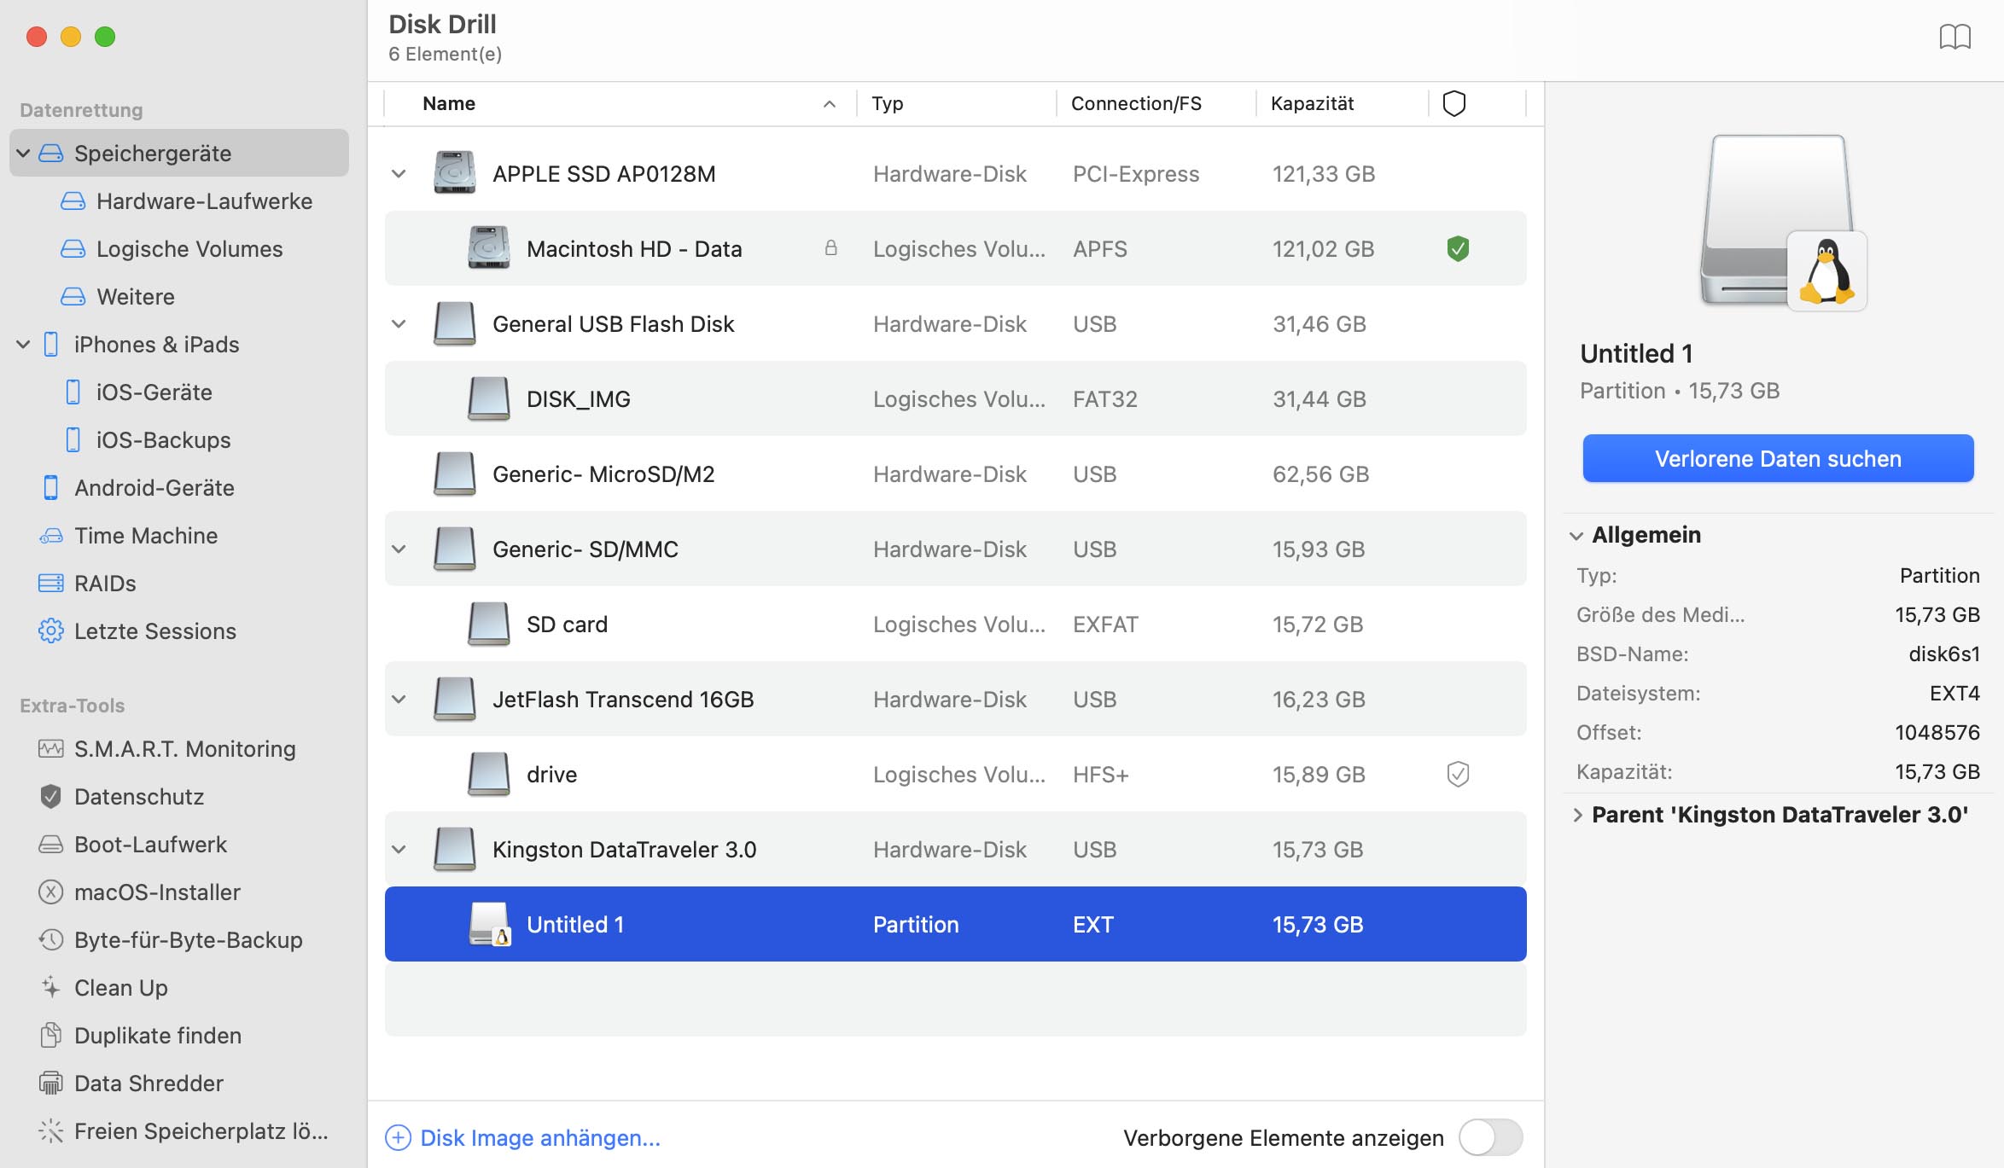Collapse Kingston DataTraveler 3.0 row
The width and height of the screenshot is (2004, 1168).
tap(399, 850)
